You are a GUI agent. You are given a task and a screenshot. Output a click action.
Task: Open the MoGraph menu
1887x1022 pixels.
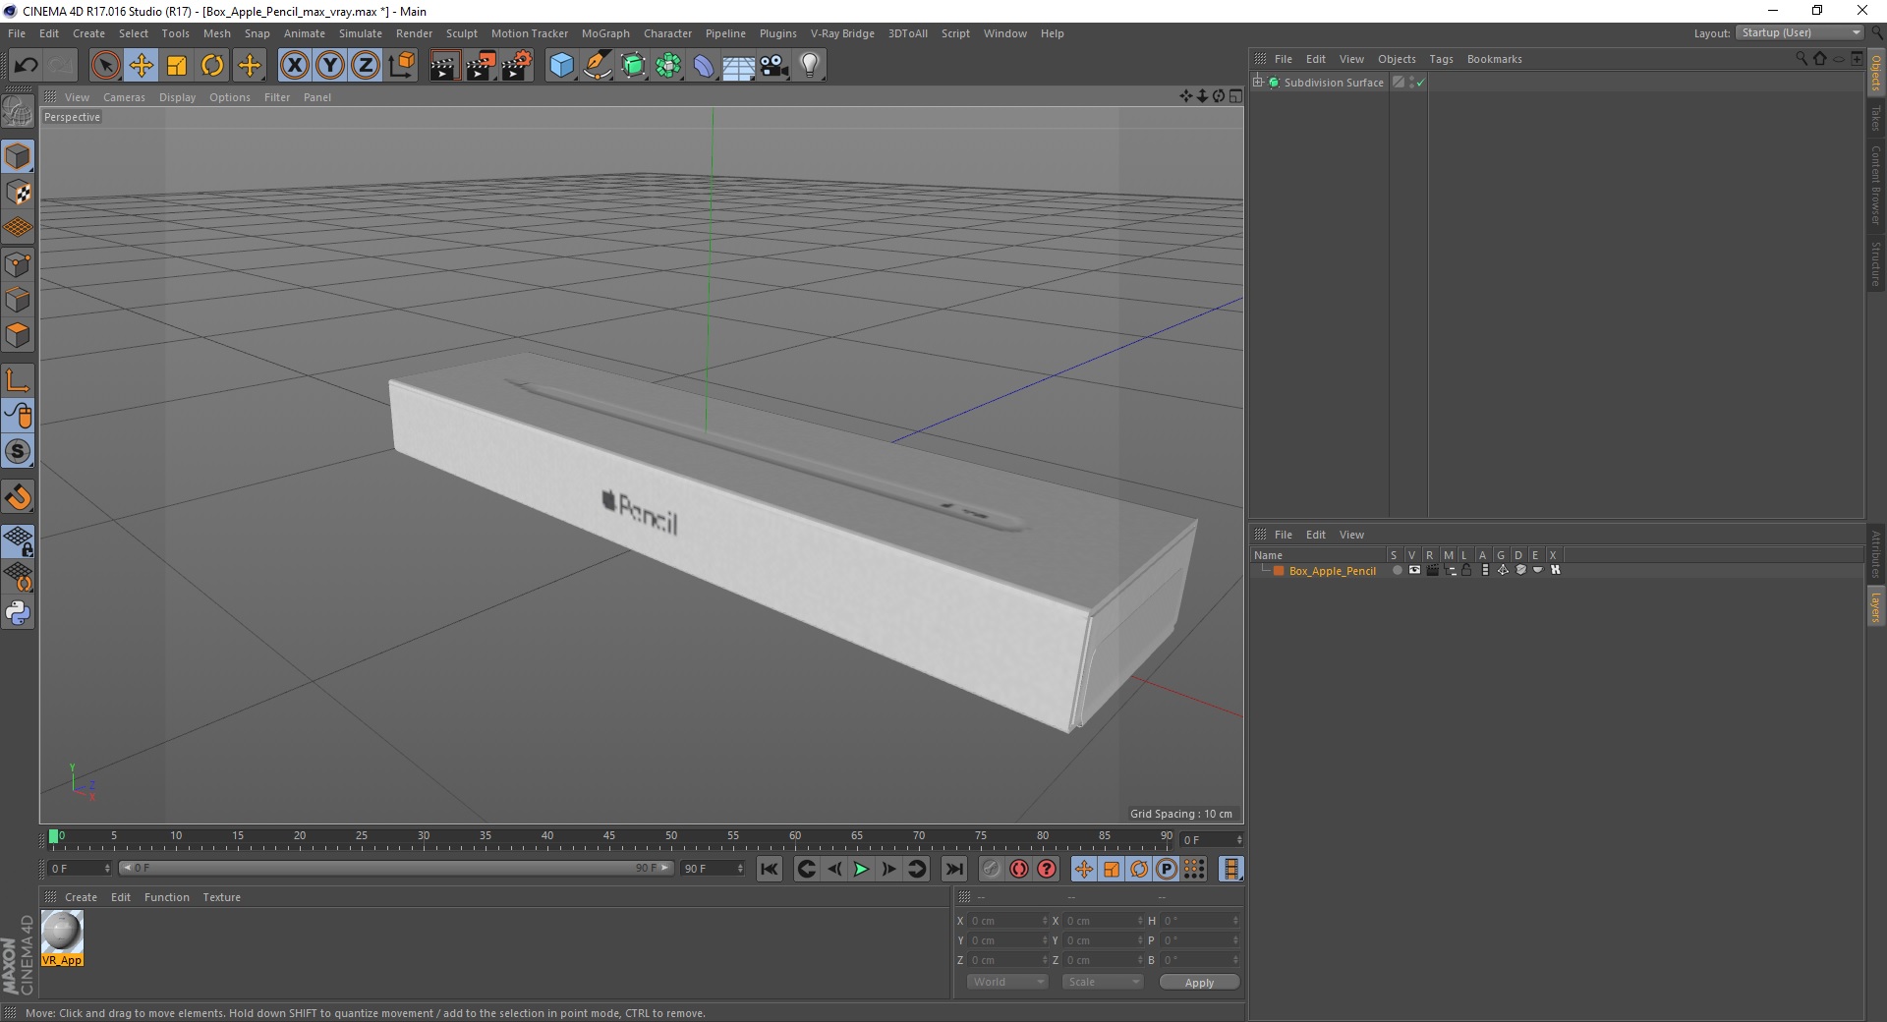click(x=605, y=33)
